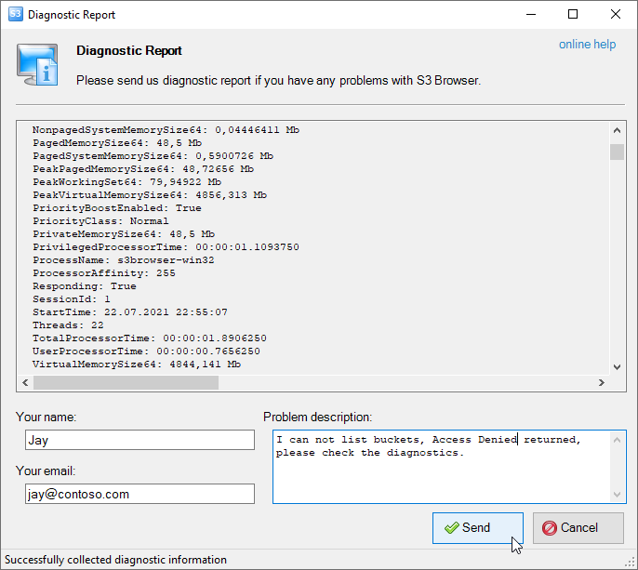
Task: Click the report scroll right arrow
Action: tap(602, 382)
